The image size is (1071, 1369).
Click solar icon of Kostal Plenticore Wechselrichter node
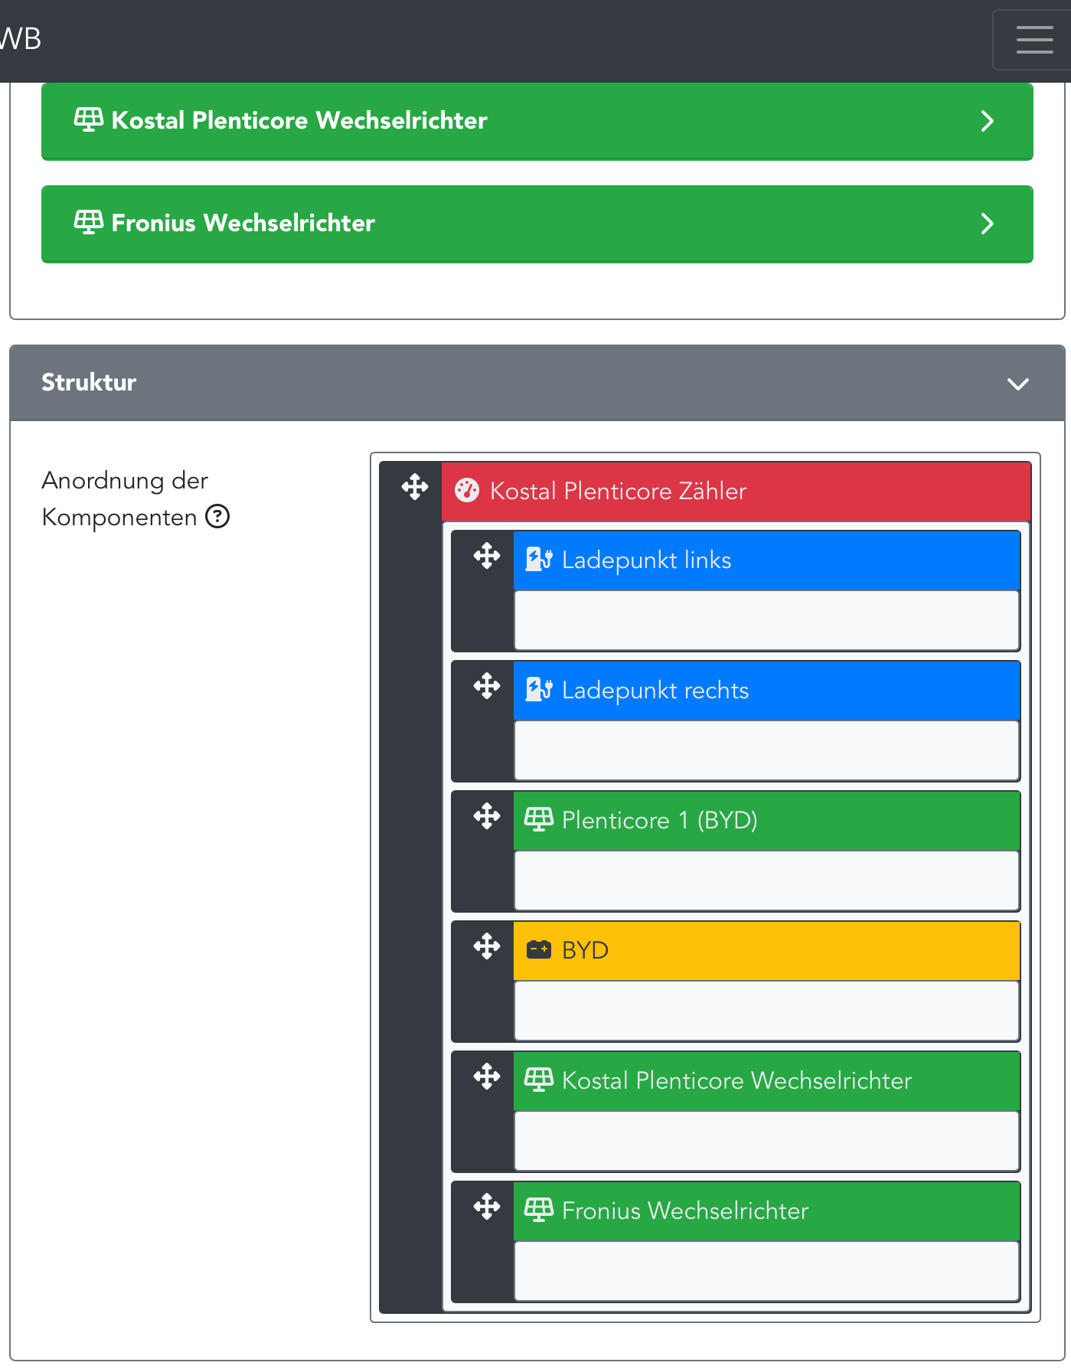click(x=539, y=1080)
